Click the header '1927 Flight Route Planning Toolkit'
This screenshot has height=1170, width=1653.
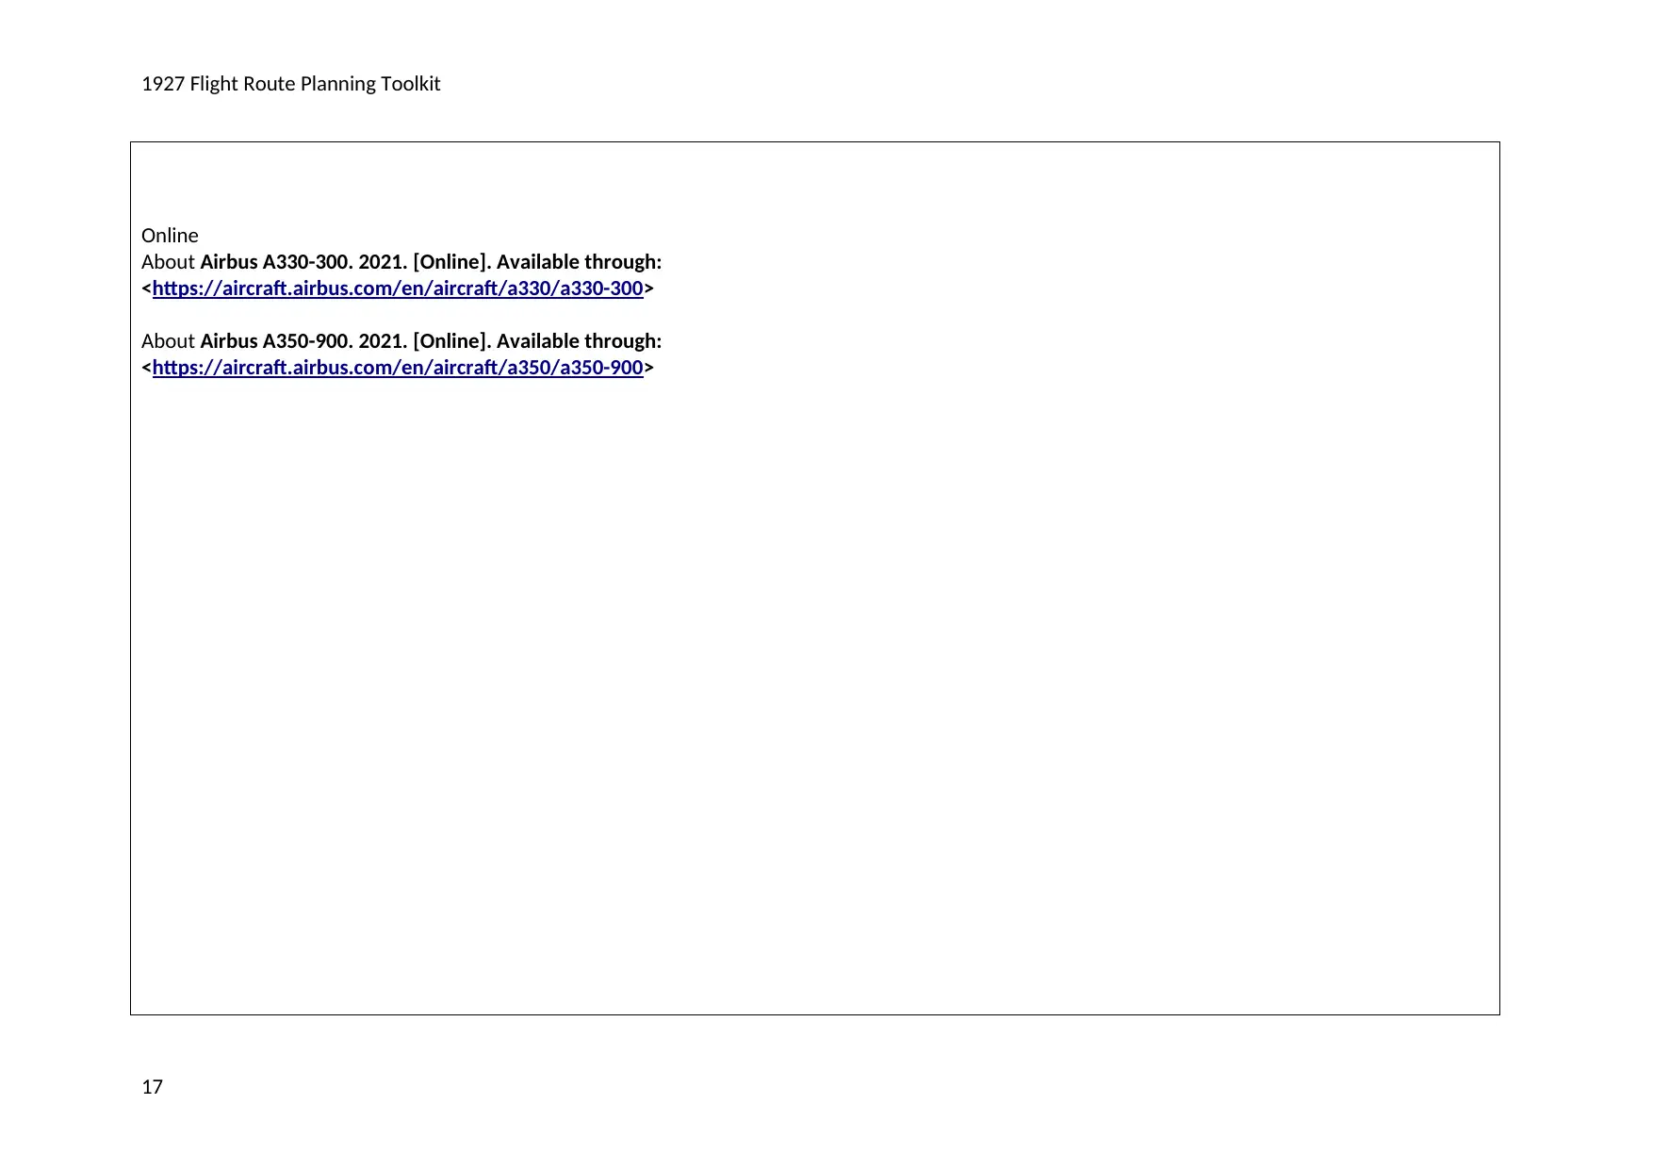coord(290,84)
